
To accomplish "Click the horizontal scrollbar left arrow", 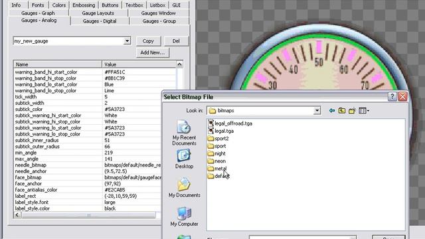I will click(x=17, y=215).
